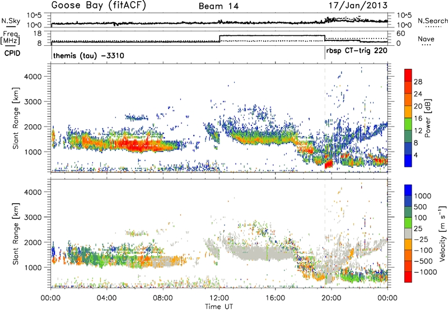Click the 20:00 time tick label
This screenshot has height=310, width=448.
click(x=332, y=298)
